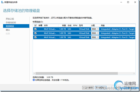Go to the 开始之前 wizard step
Image resolution: width=140 pixels, height=92 pixels.
tap(10, 19)
